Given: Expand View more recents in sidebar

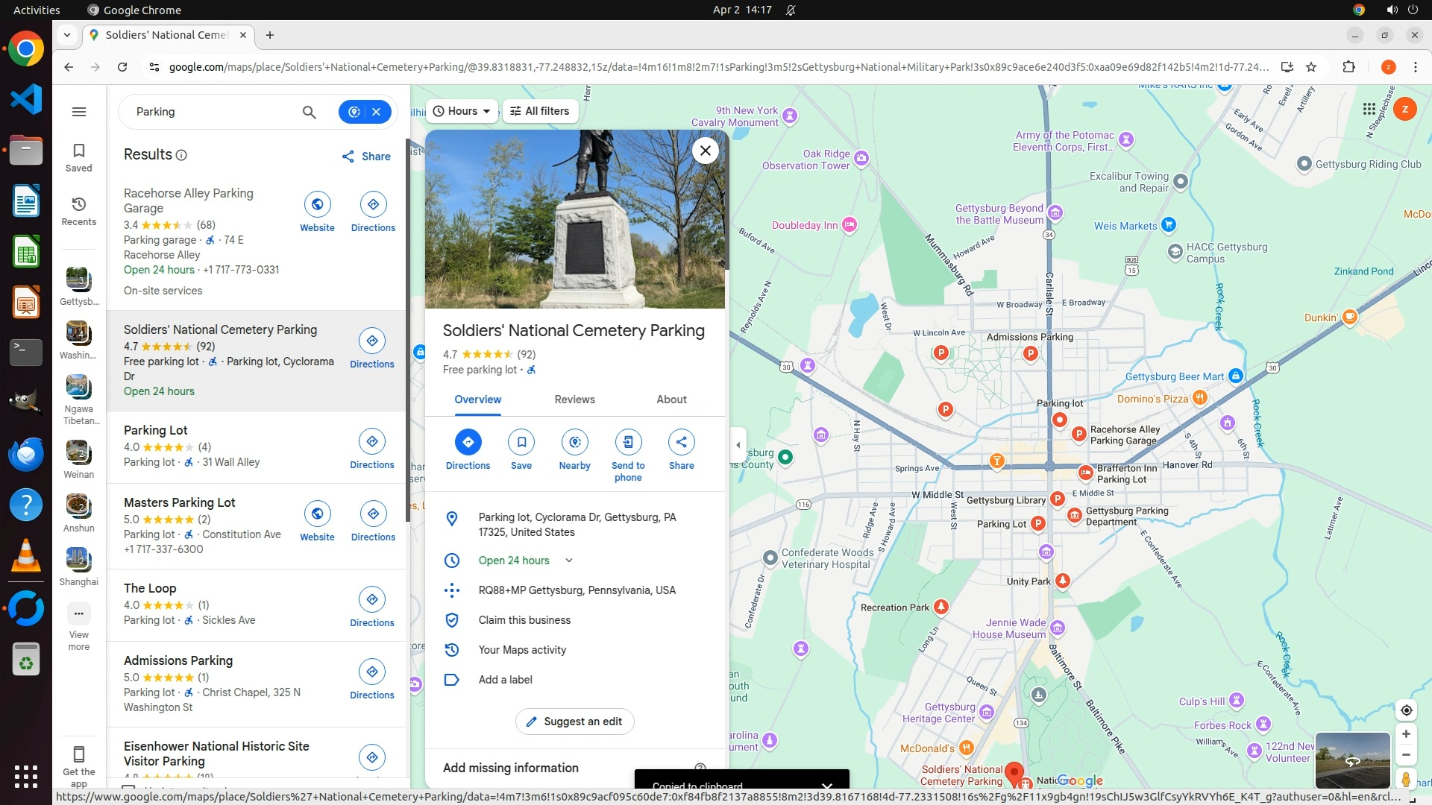Looking at the screenshot, I should (79, 614).
